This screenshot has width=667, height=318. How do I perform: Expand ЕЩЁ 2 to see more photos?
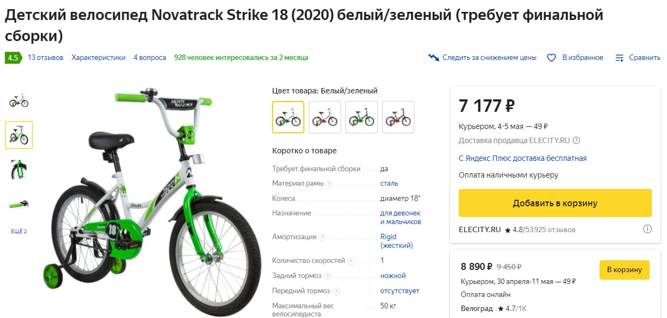(x=19, y=231)
